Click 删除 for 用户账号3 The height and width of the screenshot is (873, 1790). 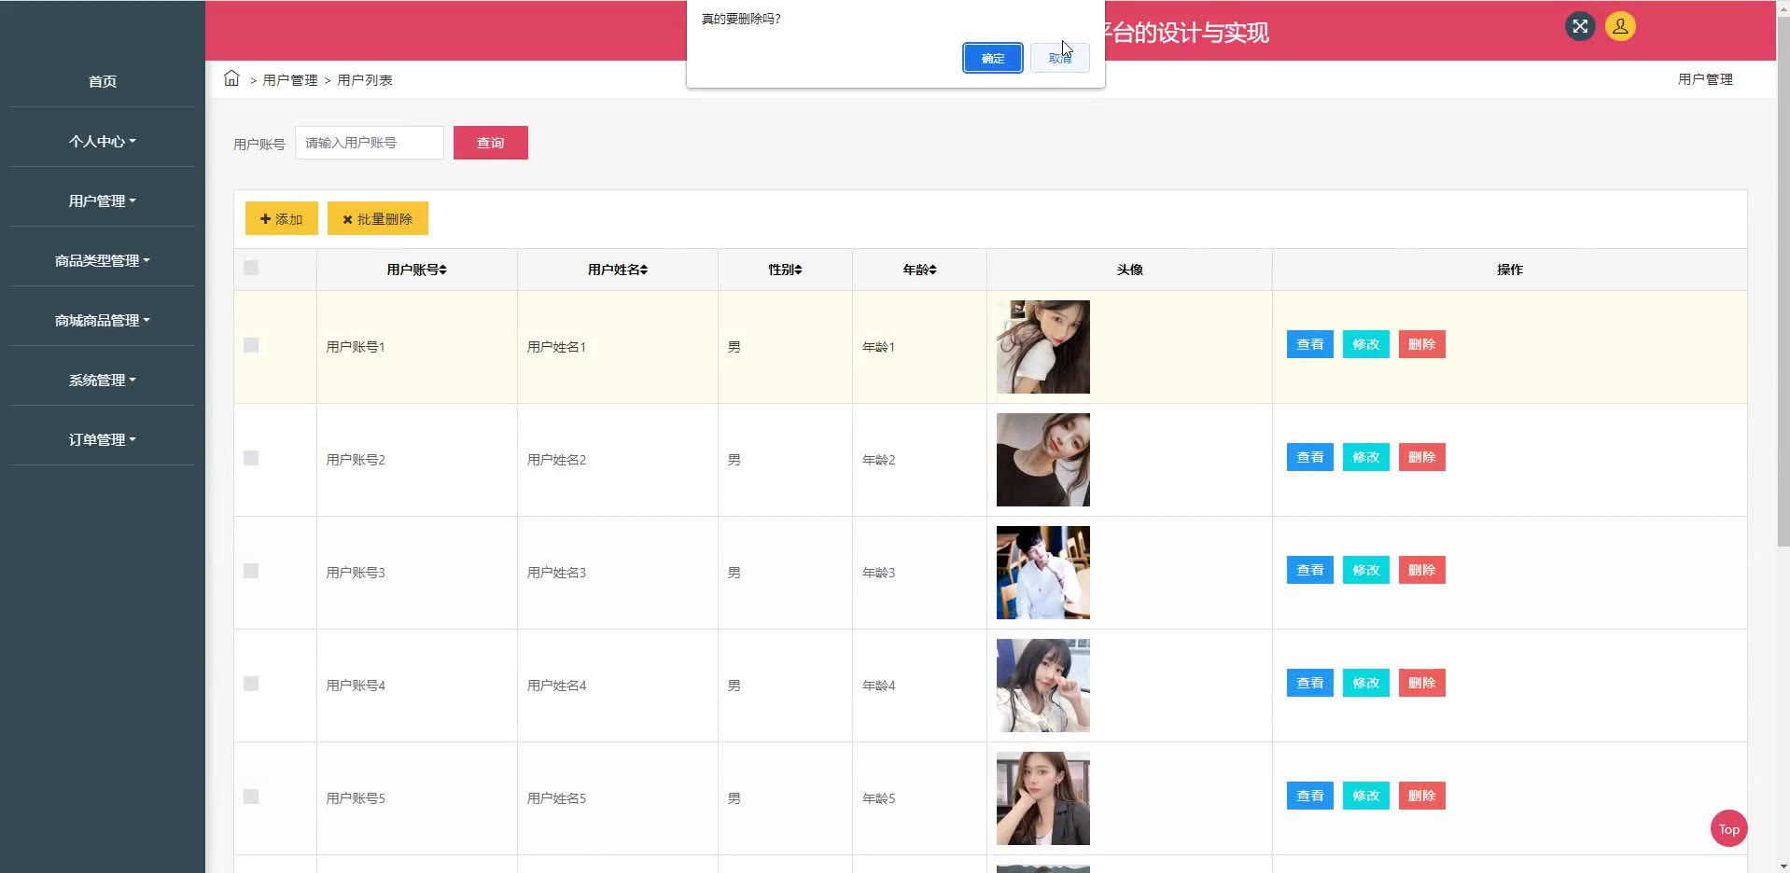[1422, 570]
